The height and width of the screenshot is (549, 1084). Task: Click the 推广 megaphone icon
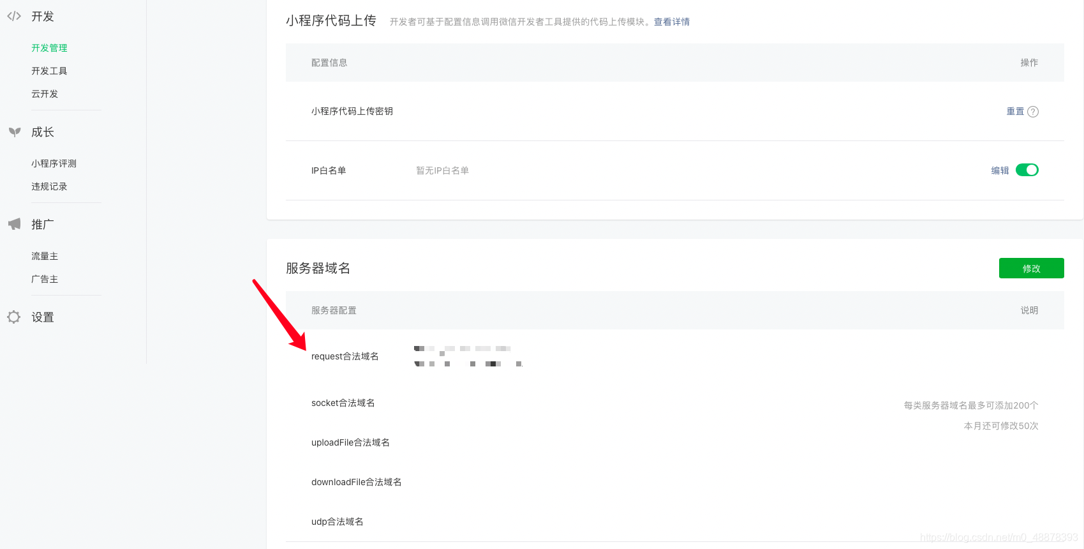tap(14, 224)
